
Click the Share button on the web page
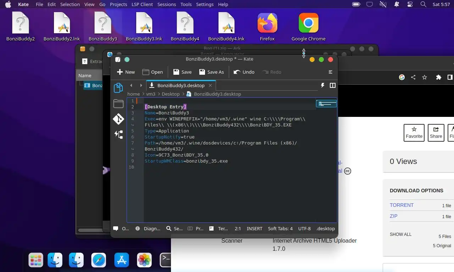436,133
